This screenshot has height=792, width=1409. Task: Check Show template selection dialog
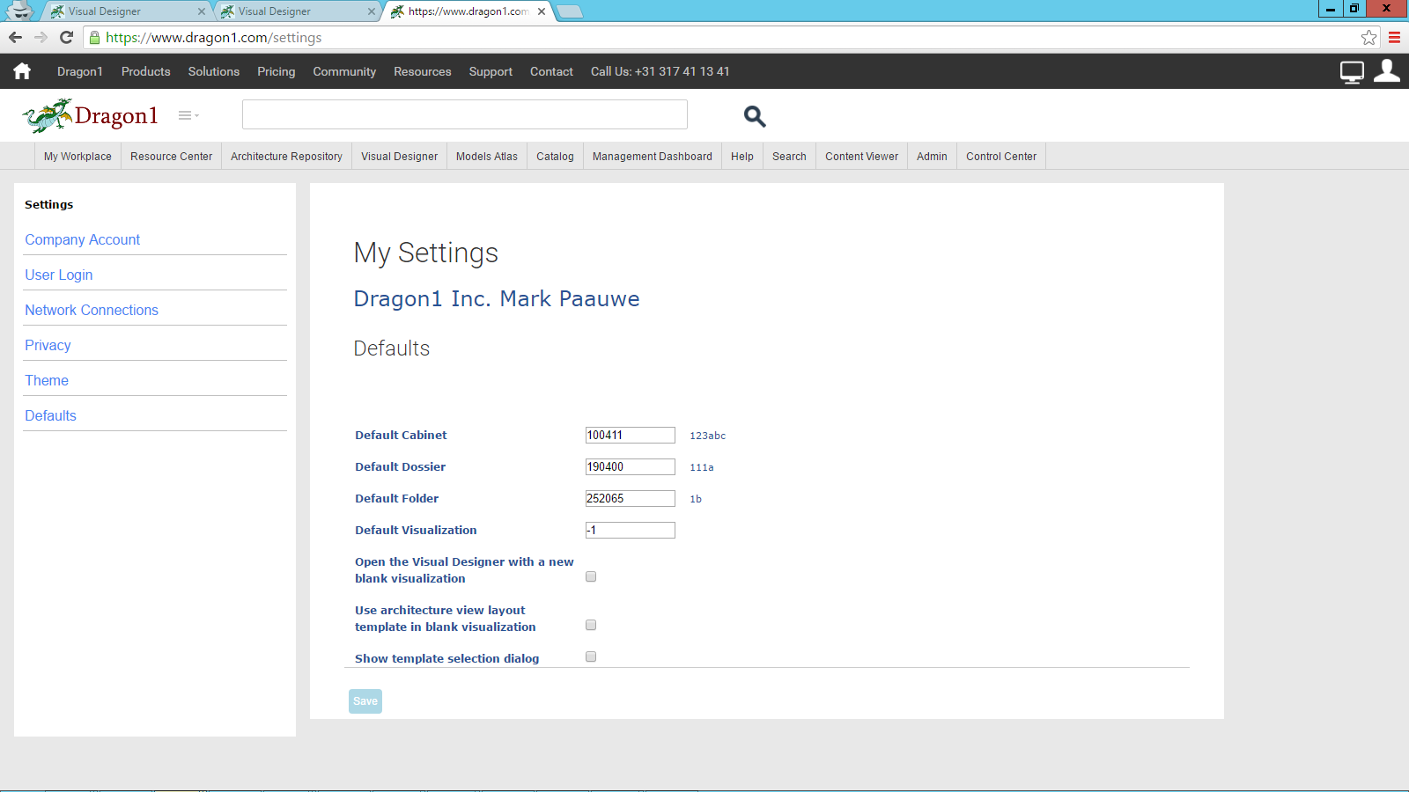(591, 656)
